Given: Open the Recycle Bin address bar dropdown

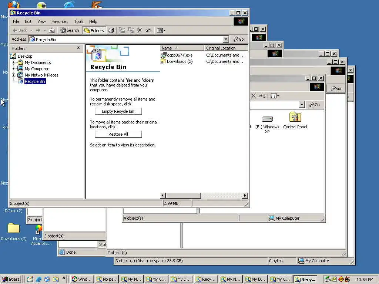Looking at the screenshot, I should (226, 39).
